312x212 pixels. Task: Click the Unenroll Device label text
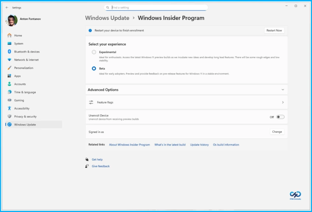point(98,115)
